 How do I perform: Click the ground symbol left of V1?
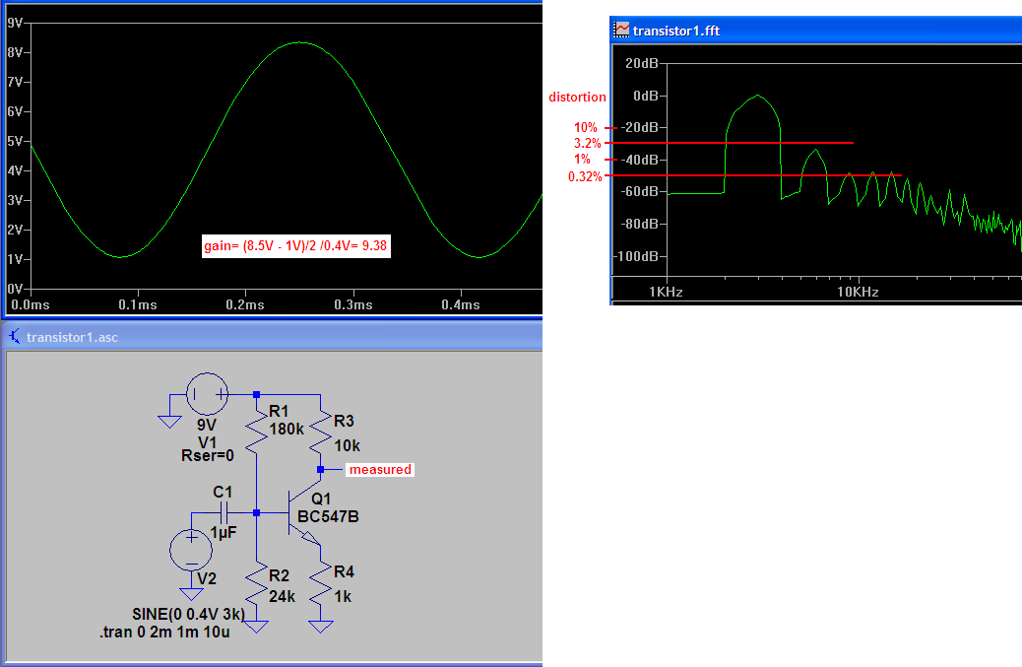pos(169,422)
